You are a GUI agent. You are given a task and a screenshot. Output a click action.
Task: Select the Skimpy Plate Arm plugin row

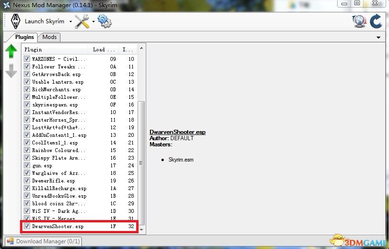pyautogui.click(x=80, y=158)
